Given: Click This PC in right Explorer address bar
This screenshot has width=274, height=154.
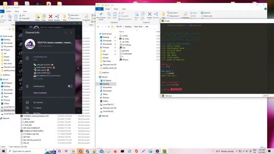Looking at the screenshot, I should coord(119,27).
